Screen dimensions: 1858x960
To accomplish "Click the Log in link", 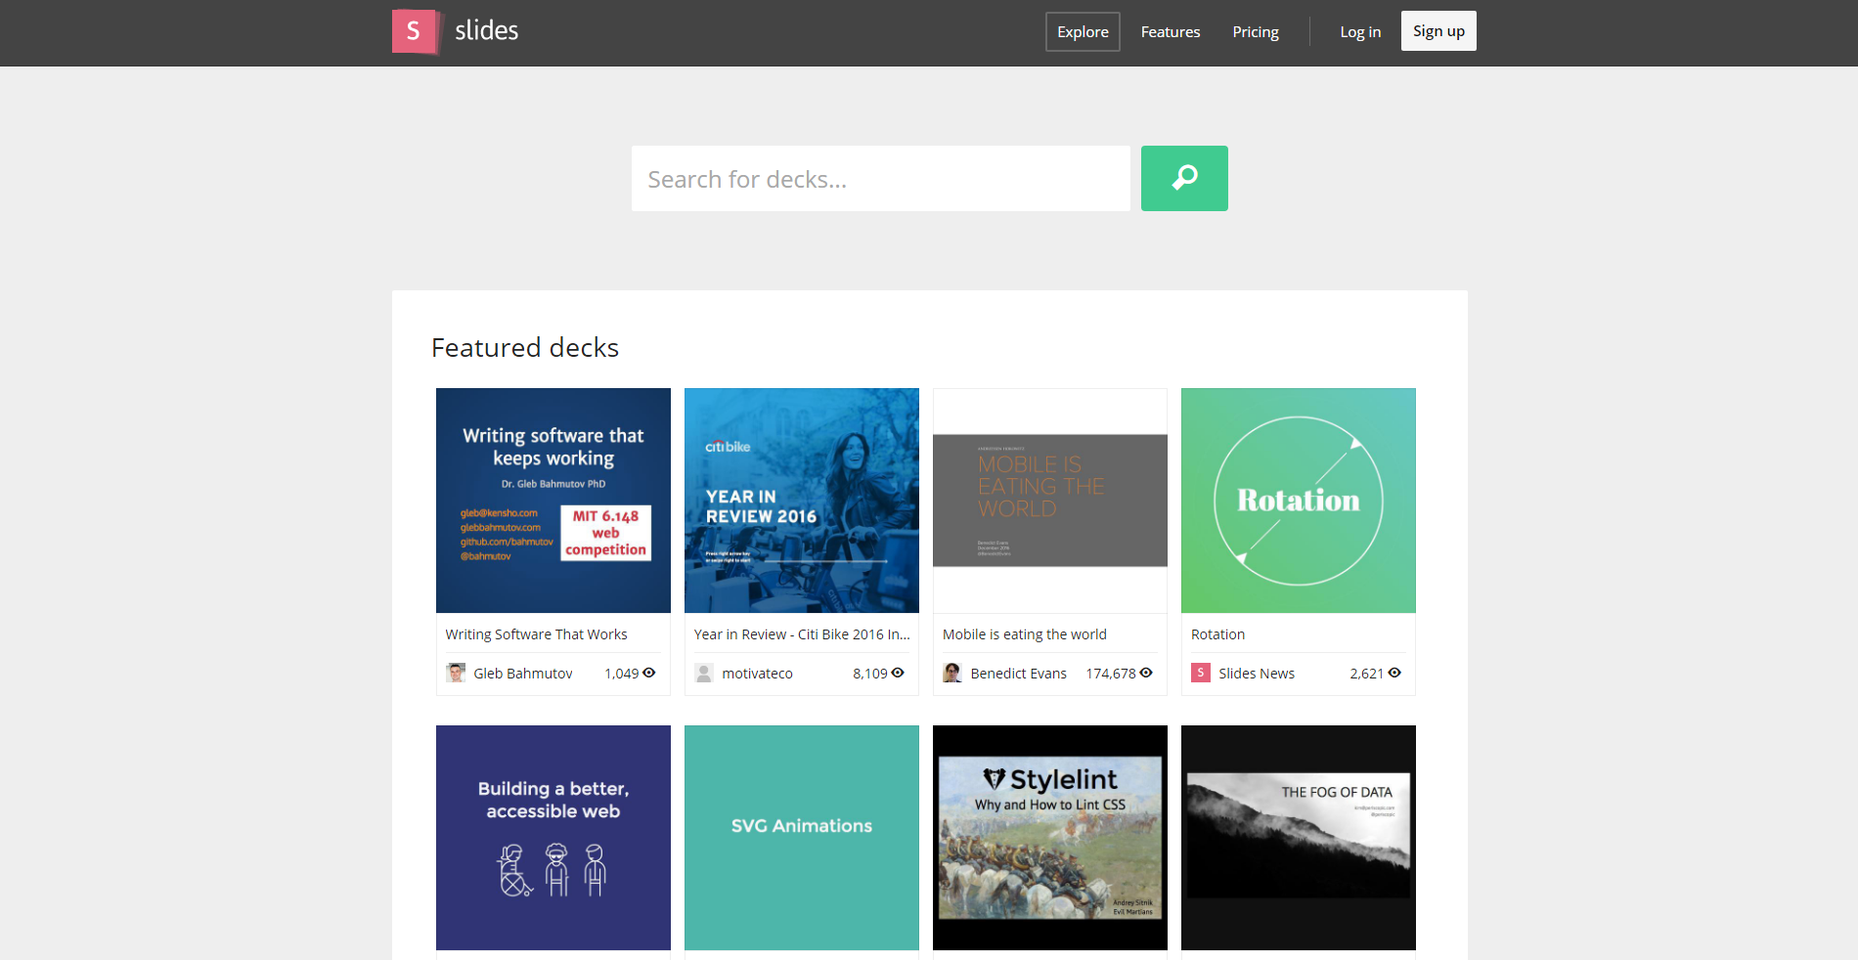I will pyautogui.click(x=1359, y=32).
